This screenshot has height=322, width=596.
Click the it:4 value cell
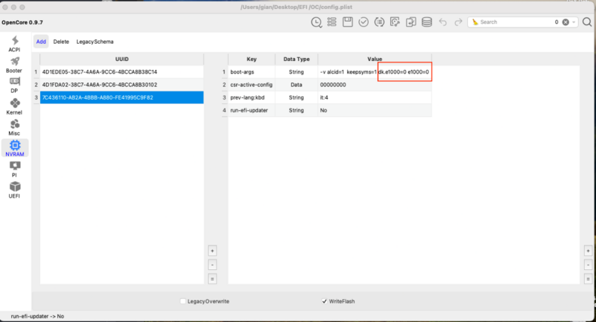[x=375, y=97]
